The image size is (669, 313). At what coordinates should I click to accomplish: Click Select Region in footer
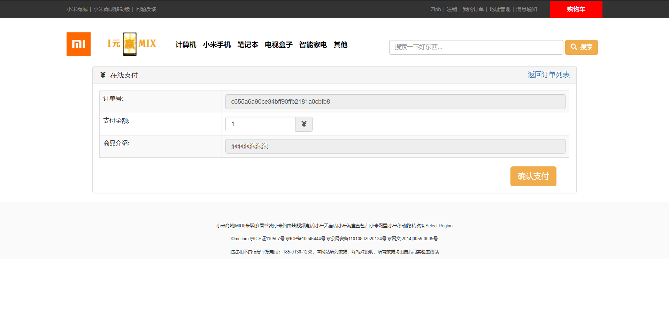439,226
